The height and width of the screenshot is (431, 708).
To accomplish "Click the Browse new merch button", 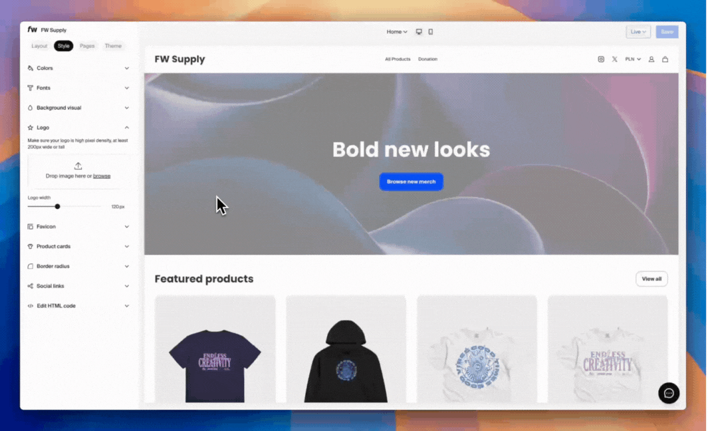I will [411, 182].
